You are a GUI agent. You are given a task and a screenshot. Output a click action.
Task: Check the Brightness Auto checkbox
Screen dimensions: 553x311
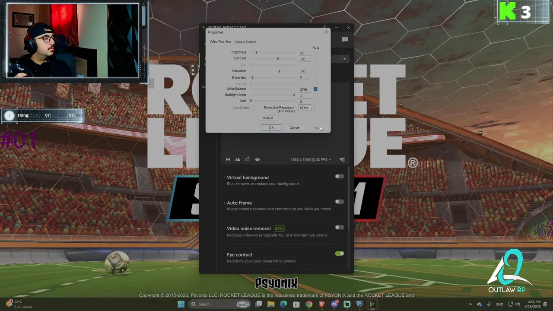pyautogui.click(x=315, y=53)
